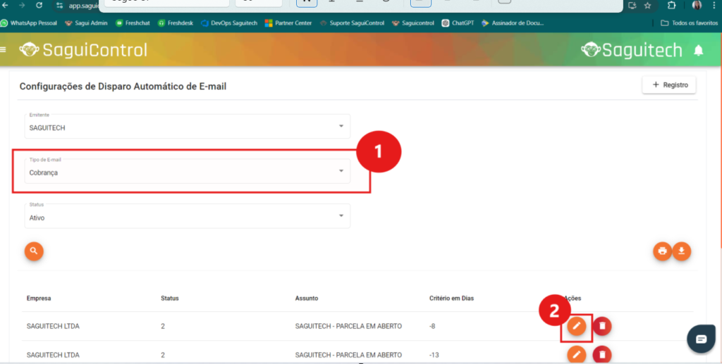
Task: Click the orange search magnifier button
Action: point(33,251)
